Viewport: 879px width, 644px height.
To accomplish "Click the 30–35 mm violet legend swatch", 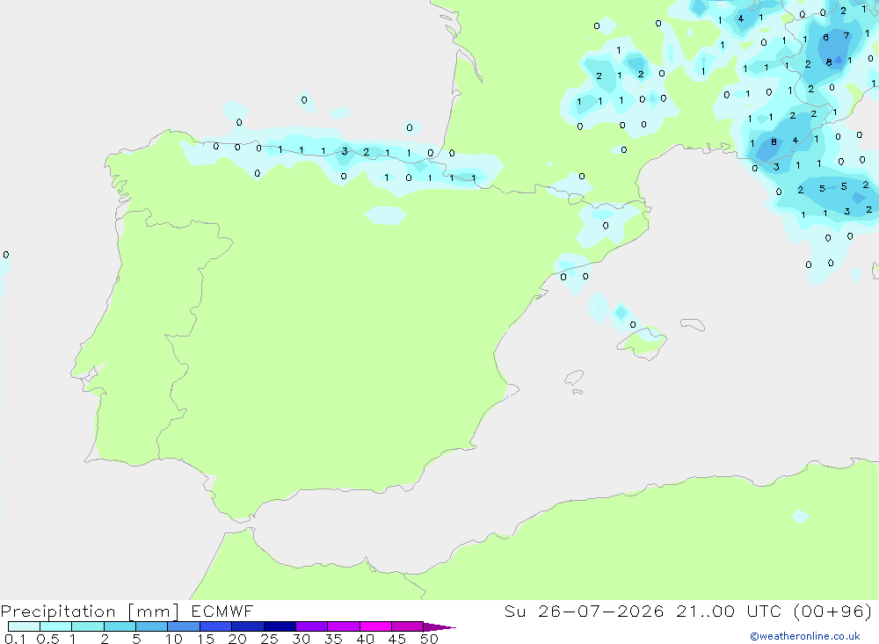I will click(311, 626).
